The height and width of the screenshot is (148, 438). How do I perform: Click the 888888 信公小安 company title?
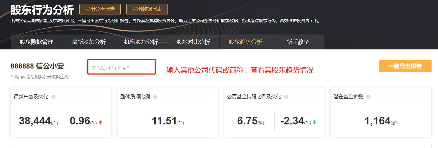(x=37, y=66)
